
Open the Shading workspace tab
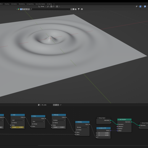[7, 4]
